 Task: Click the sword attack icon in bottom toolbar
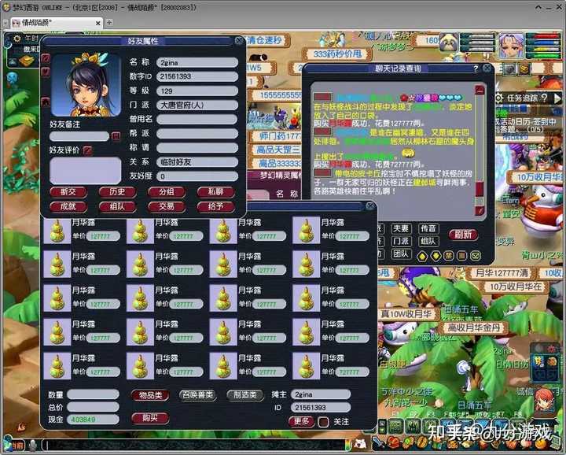coord(379,443)
